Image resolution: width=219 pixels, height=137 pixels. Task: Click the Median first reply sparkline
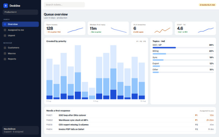[x=119, y=30]
